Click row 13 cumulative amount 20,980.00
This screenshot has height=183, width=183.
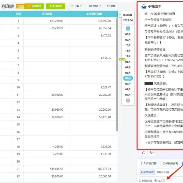[105, 110]
